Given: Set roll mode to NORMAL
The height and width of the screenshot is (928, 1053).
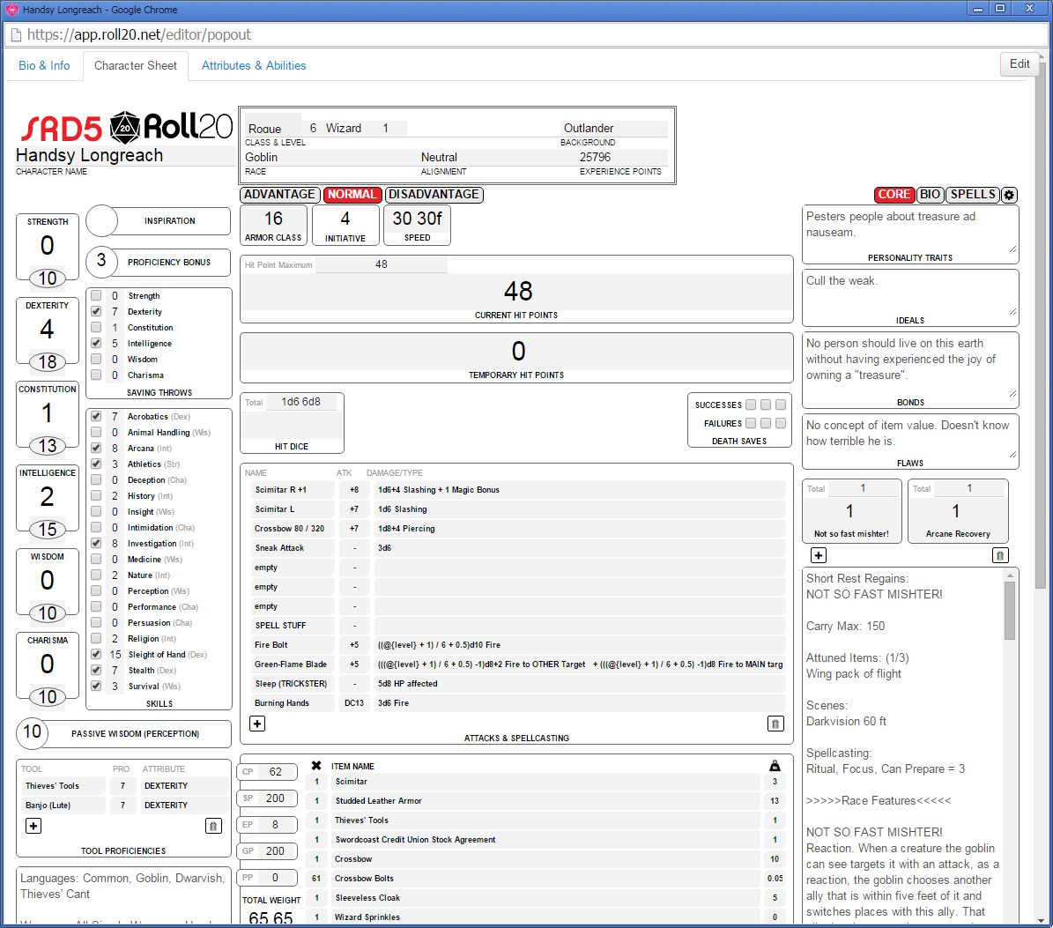Looking at the screenshot, I should pyautogui.click(x=352, y=195).
